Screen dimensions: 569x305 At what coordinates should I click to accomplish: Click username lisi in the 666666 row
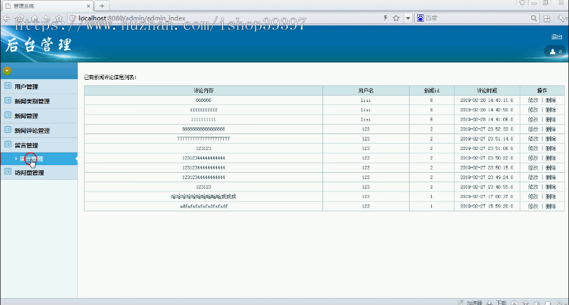click(x=366, y=100)
